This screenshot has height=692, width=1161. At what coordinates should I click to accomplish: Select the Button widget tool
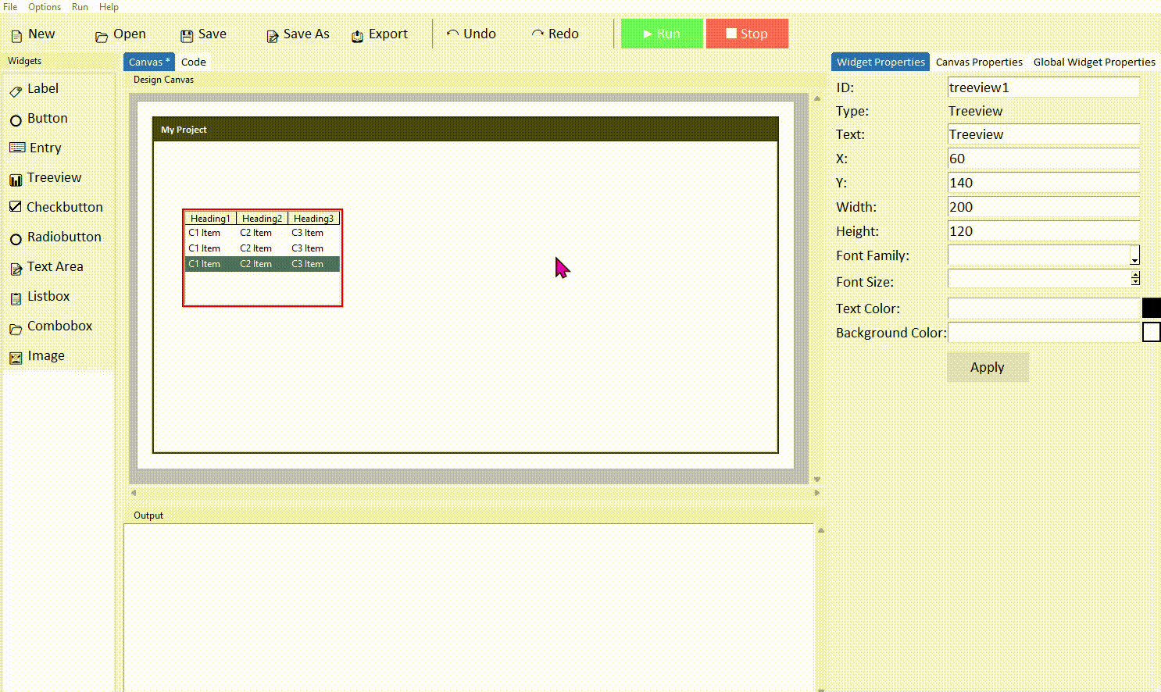coord(47,118)
